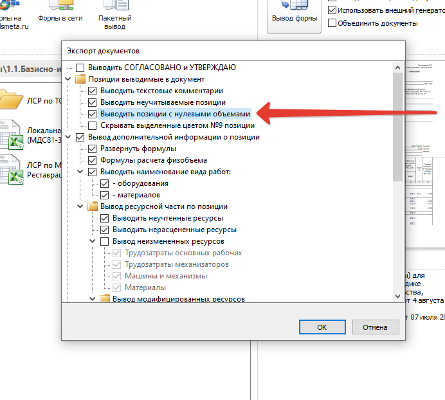Select the Локальная МДС81-3 Excel file icon
The image size is (445, 400).
coord(12,135)
